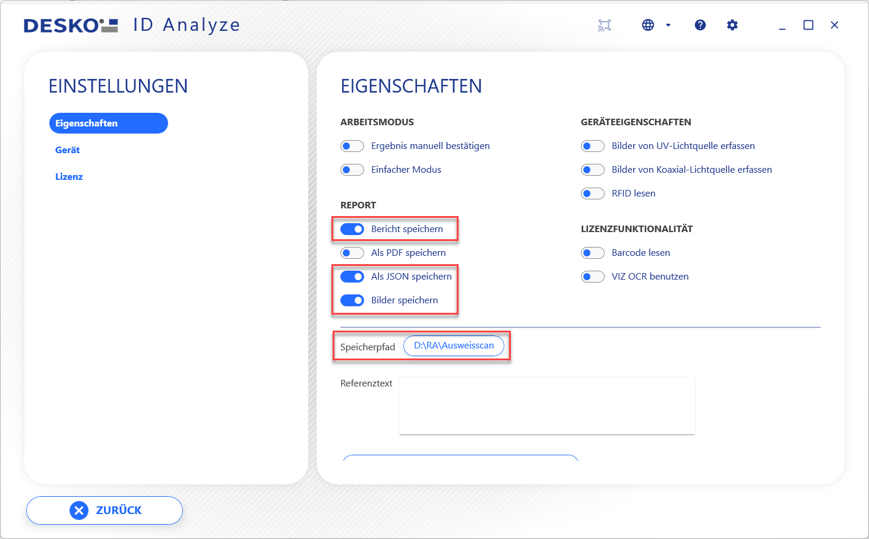Select the Eigenschaften settings tab
Screen dimensions: 869x539
(x=108, y=123)
